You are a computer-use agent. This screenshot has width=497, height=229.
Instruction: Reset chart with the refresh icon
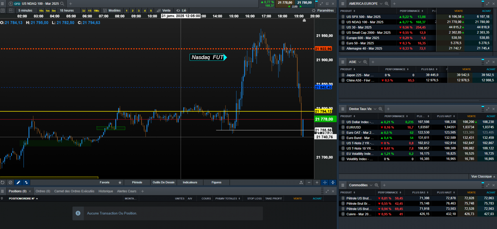pyautogui.click(x=2, y=182)
